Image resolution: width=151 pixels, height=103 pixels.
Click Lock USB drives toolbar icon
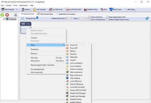pyautogui.click(x=50, y=9)
